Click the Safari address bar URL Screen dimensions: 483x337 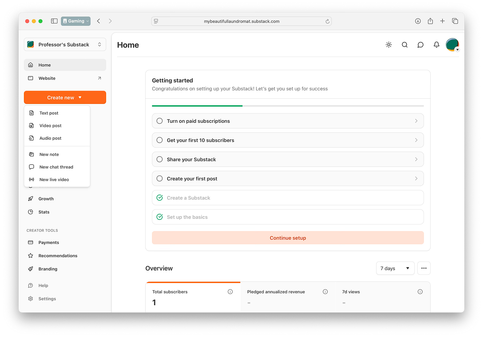(241, 21)
